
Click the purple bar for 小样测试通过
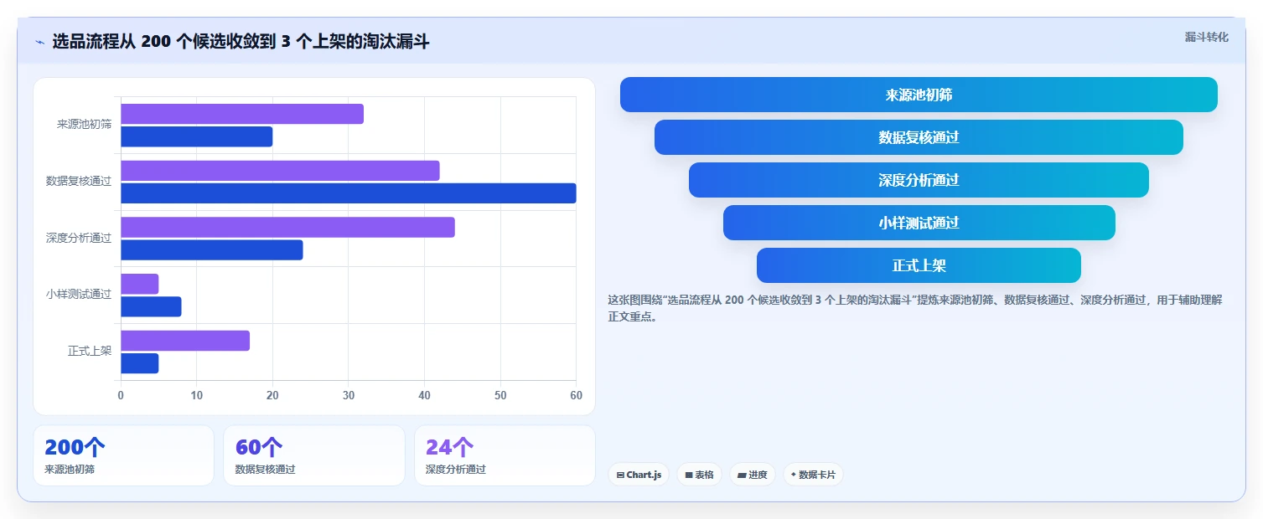pyautogui.click(x=139, y=284)
